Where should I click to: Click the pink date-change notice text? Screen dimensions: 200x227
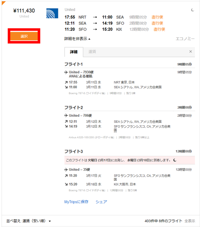pyautogui.click(x=118, y=160)
